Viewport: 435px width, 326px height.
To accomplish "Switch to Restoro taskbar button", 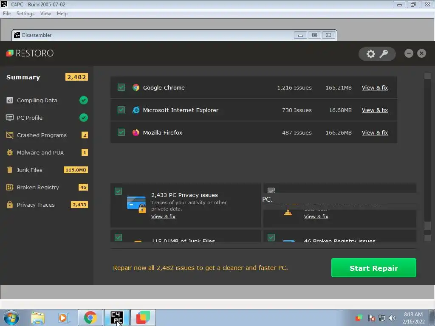I will (143, 318).
